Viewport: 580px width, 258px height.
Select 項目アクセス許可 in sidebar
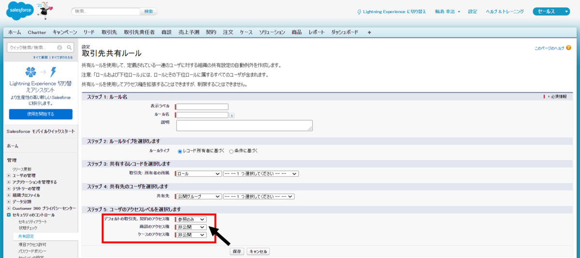tap(32, 245)
